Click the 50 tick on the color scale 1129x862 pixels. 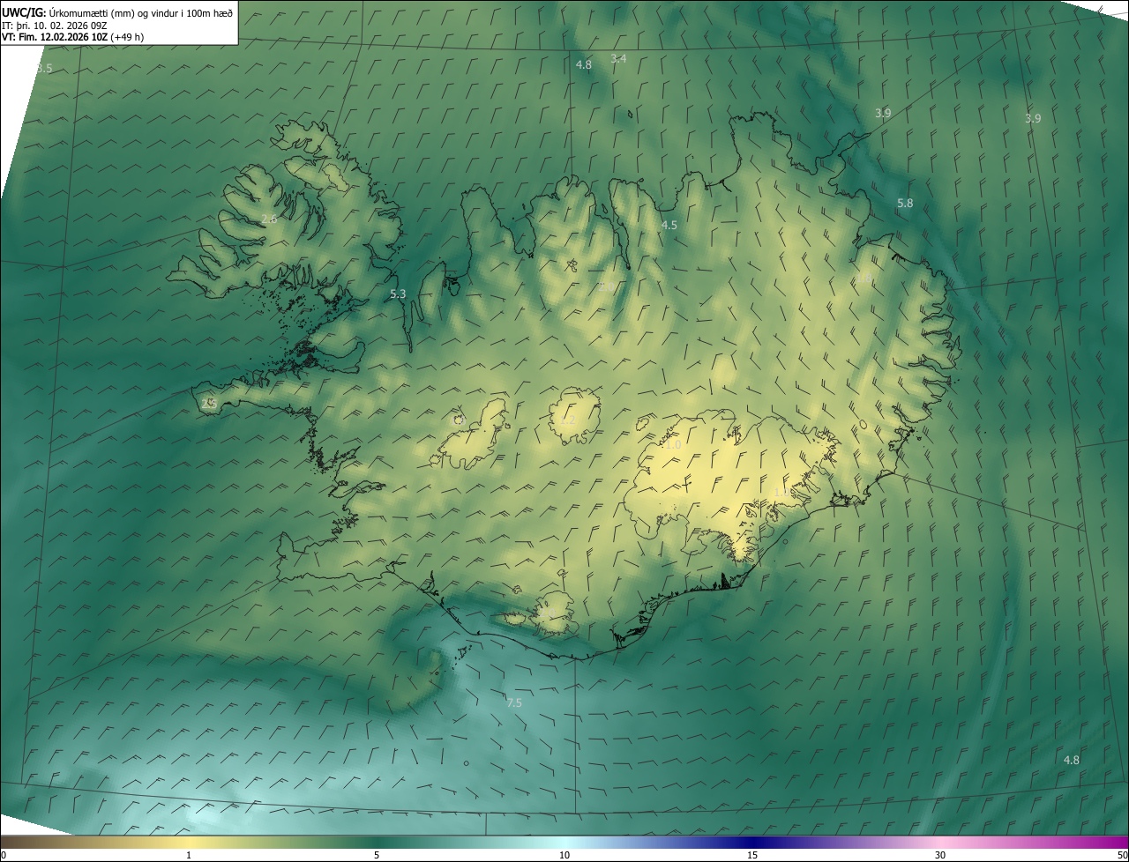click(1122, 855)
